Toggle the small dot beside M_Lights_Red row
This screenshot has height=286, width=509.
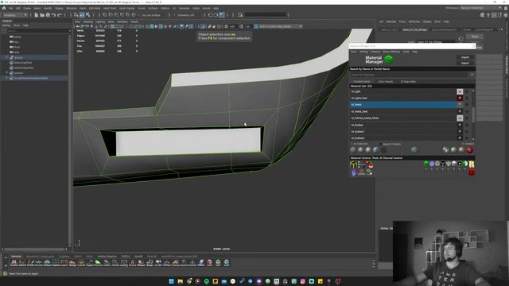point(467,98)
